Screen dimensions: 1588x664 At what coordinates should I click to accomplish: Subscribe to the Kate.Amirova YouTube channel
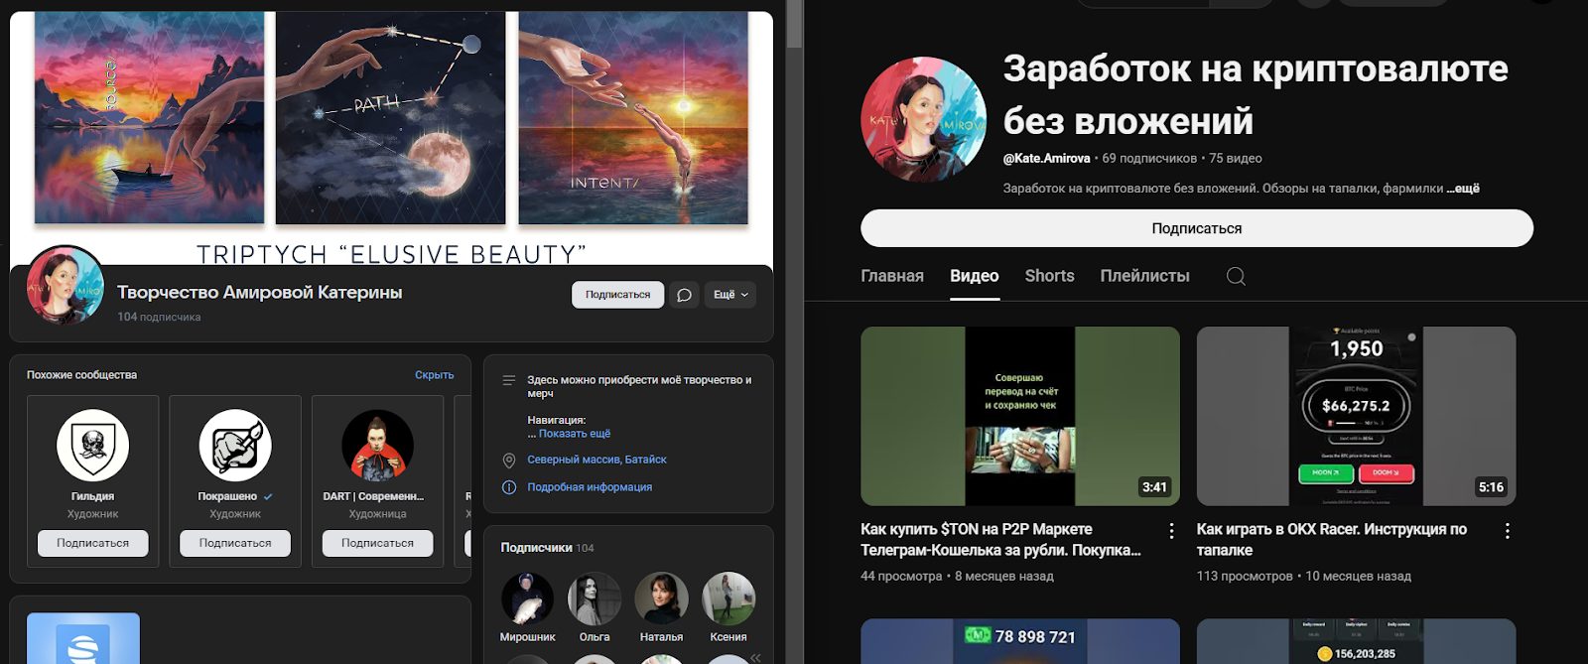[1197, 228]
